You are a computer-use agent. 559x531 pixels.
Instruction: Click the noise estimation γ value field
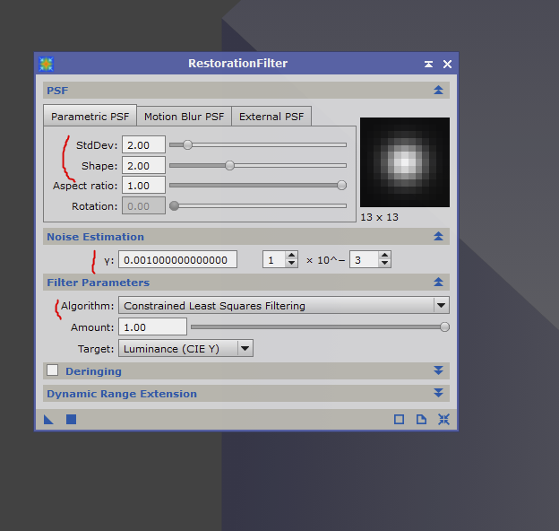pyautogui.click(x=177, y=260)
